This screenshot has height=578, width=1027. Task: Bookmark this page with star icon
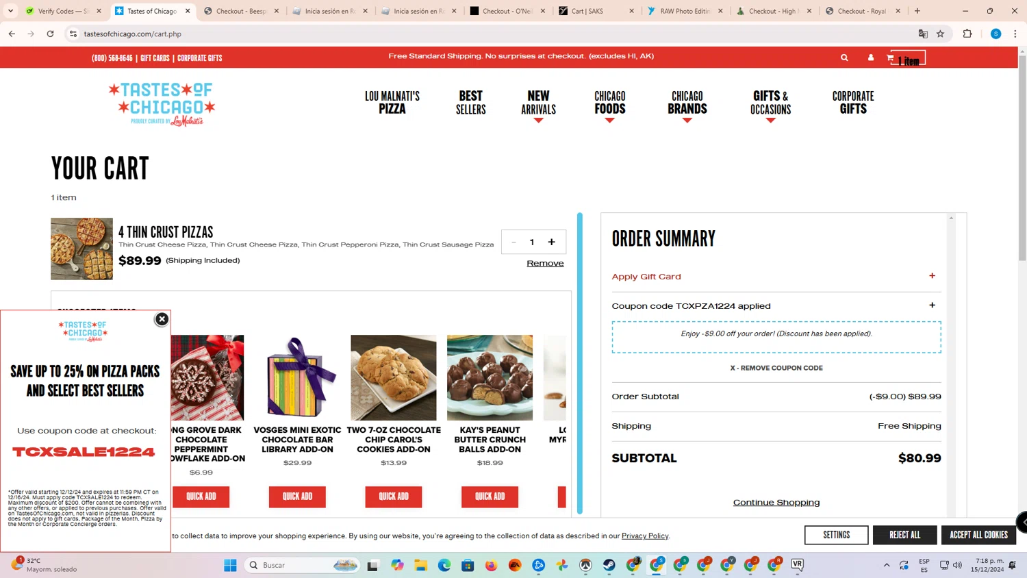[x=941, y=34]
